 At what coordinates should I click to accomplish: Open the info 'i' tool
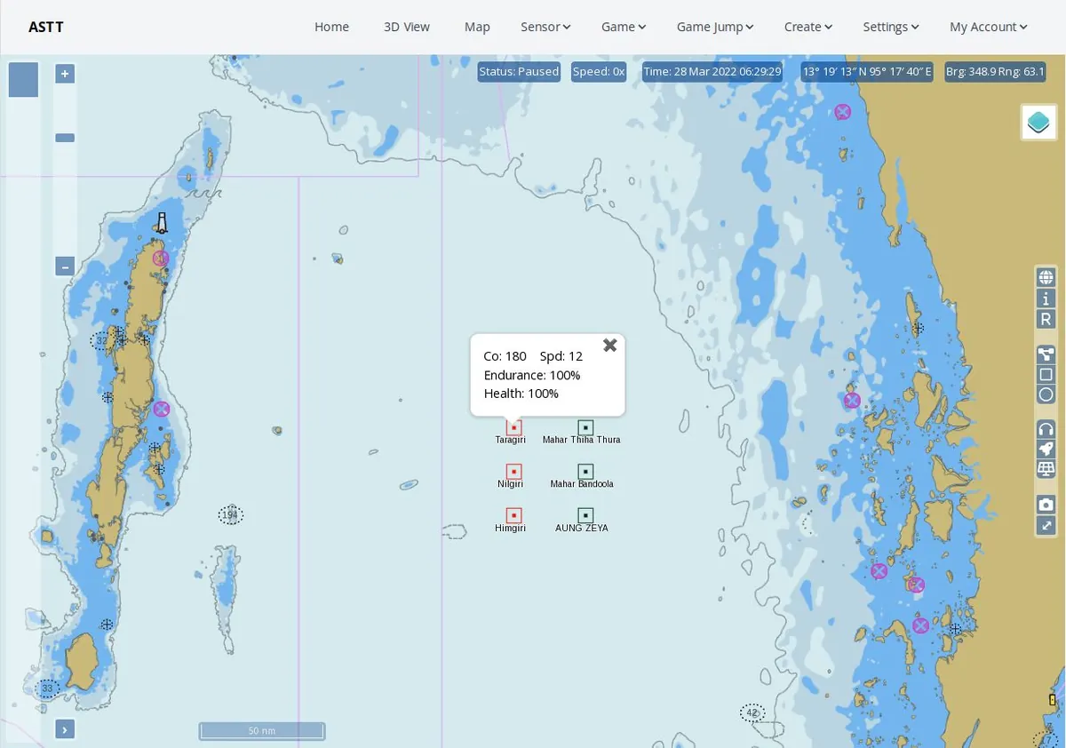click(1046, 298)
